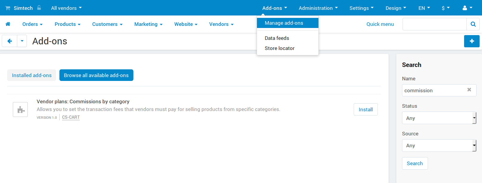Open the Website menu
The height and width of the screenshot is (183, 482).
tap(186, 24)
